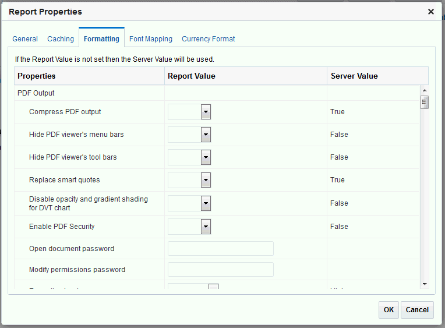This screenshot has width=445, height=328.
Task: Close the Report Properties dialog
Action: [431, 12]
